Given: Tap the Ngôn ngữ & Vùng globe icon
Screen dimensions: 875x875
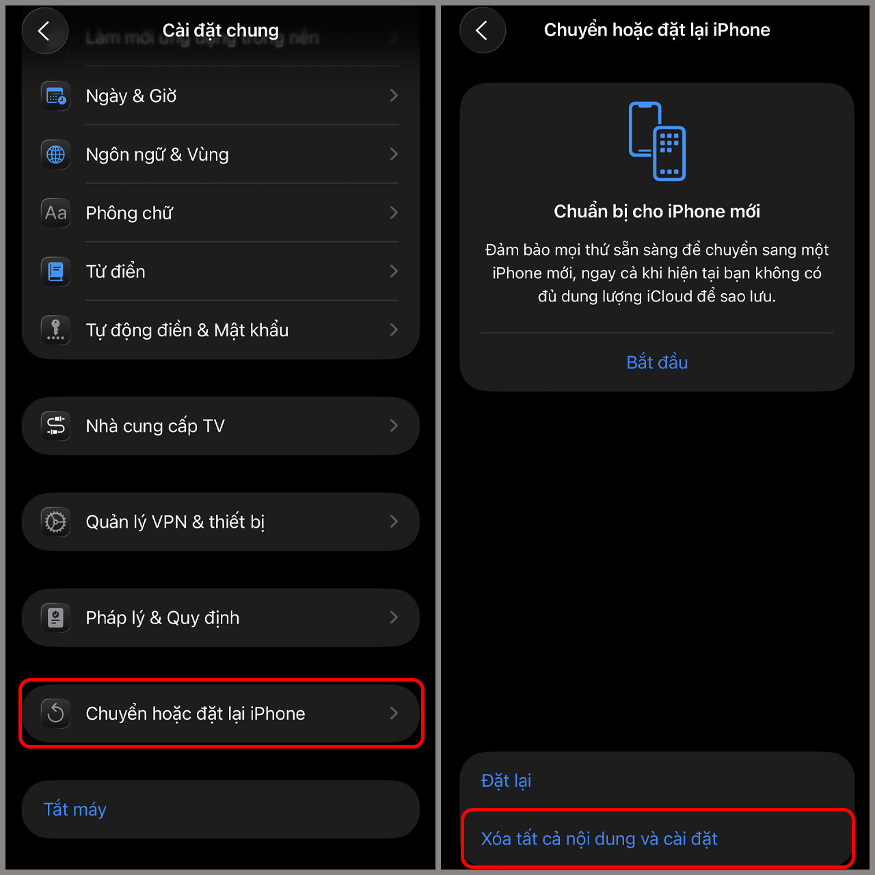Looking at the screenshot, I should [55, 154].
